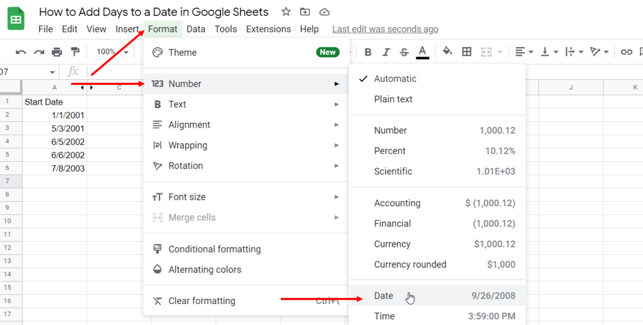Open the File menu
Image resolution: width=643 pixels, height=325 pixels.
click(x=46, y=29)
